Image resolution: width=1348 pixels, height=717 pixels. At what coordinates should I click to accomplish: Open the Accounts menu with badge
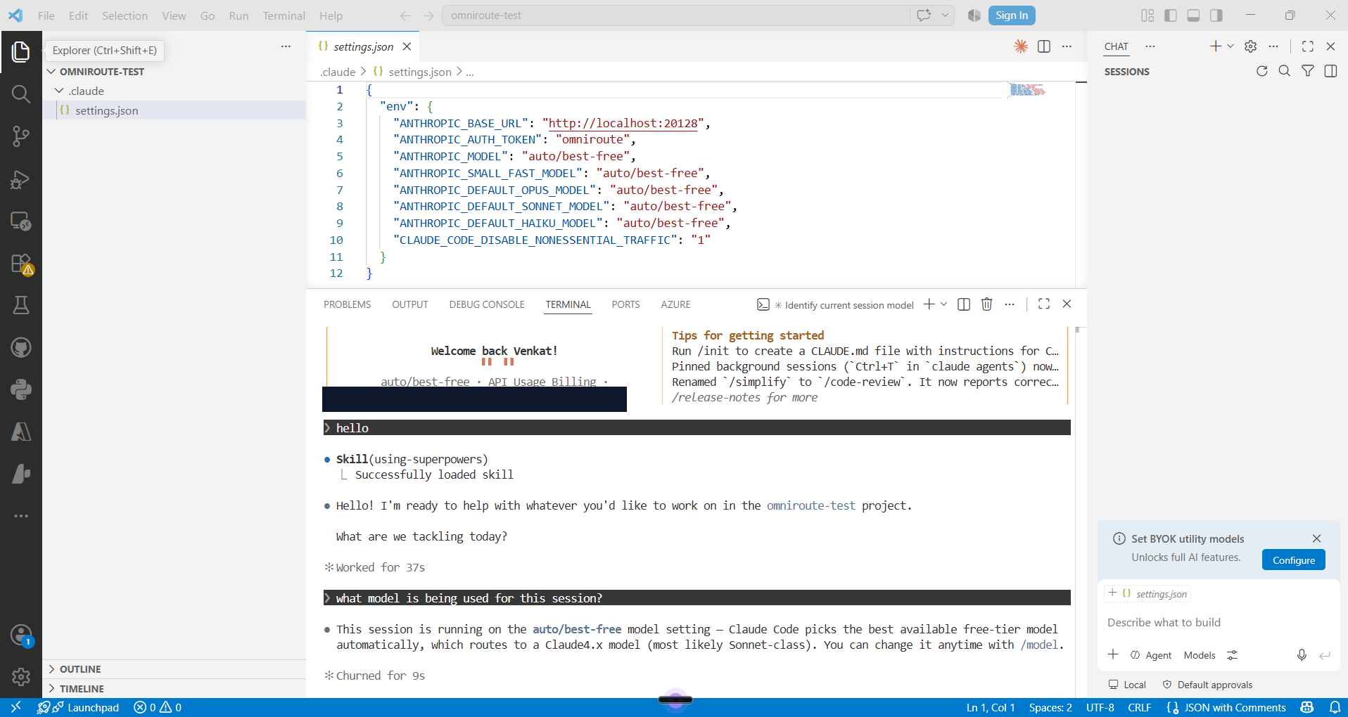[x=20, y=635]
